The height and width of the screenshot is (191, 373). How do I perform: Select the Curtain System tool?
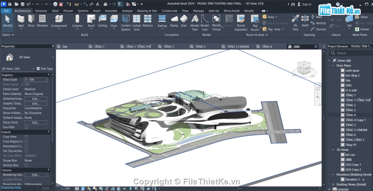(126, 23)
